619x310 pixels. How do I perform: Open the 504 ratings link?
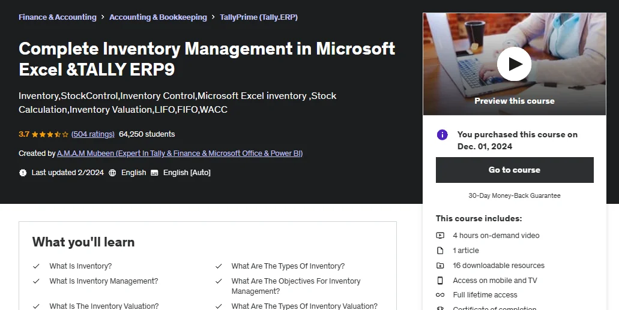pos(93,134)
